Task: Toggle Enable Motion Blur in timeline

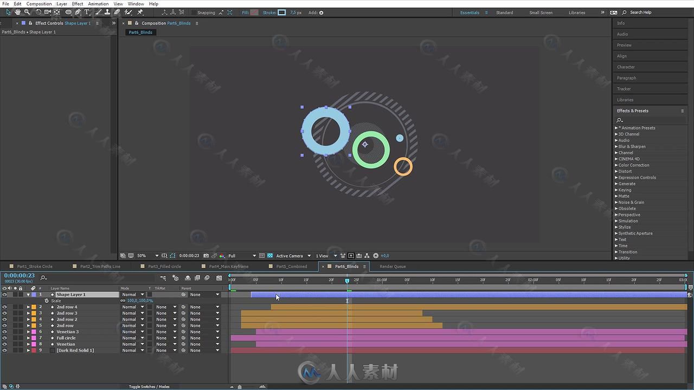Action: [207, 278]
